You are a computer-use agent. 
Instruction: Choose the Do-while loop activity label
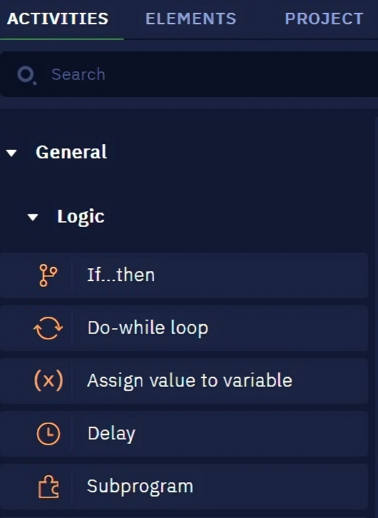(x=148, y=328)
